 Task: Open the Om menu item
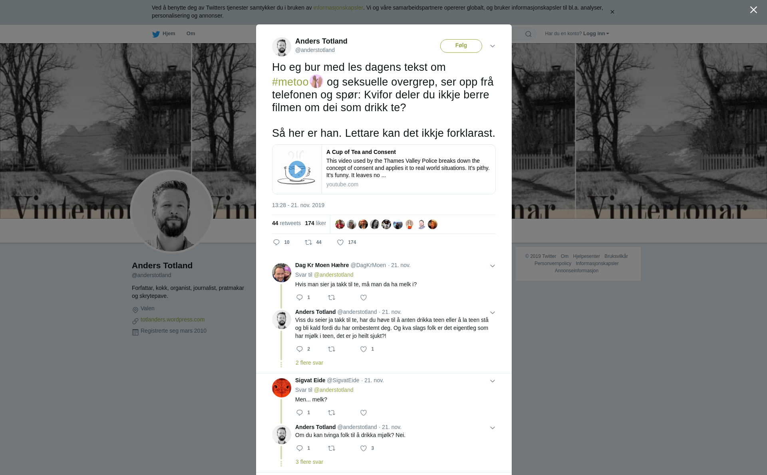click(191, 34)
